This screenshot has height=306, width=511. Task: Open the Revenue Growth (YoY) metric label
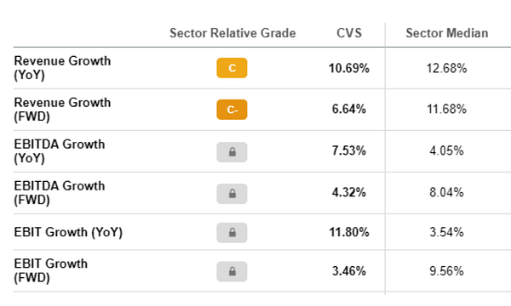(x=62, y=68)
